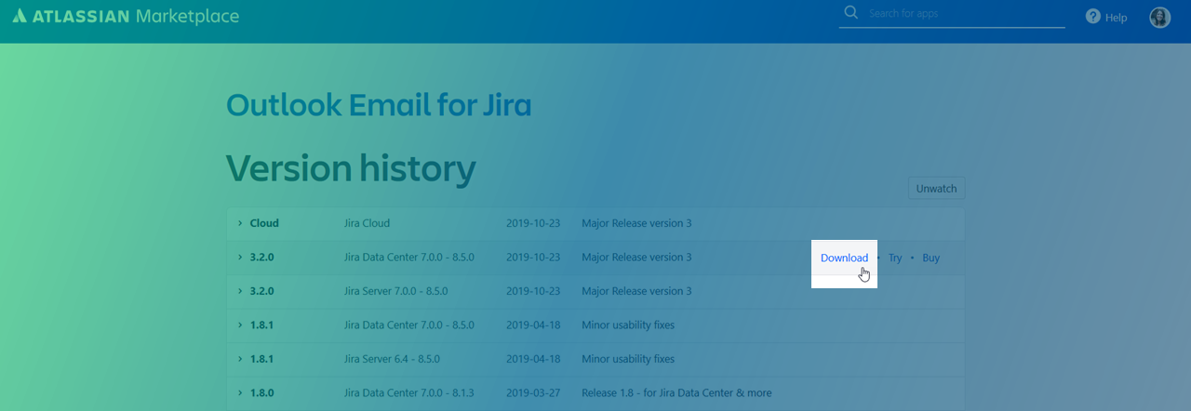Click the Atlassian triangle logo icon
The image size is (1191, 411).
[x=20, y=17]
